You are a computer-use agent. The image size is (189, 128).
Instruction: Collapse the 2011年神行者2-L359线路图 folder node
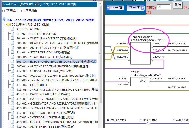(x=4, y=24)
